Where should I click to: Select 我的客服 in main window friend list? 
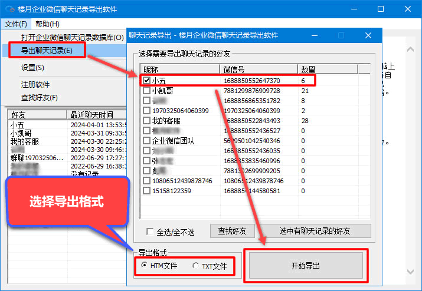pyautogui.click(x=25, y=141)
